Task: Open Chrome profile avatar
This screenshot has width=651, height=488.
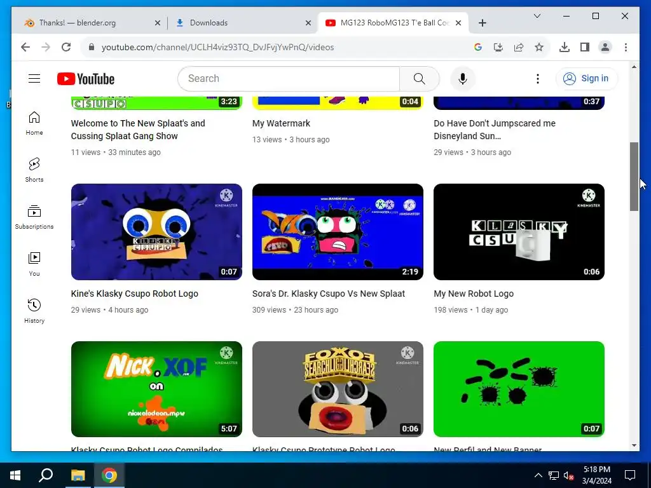Action: [605, 47]
